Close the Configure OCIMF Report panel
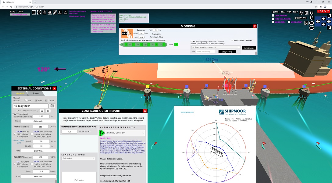This screenshot has height=183, width=332. tap(145, 111)
